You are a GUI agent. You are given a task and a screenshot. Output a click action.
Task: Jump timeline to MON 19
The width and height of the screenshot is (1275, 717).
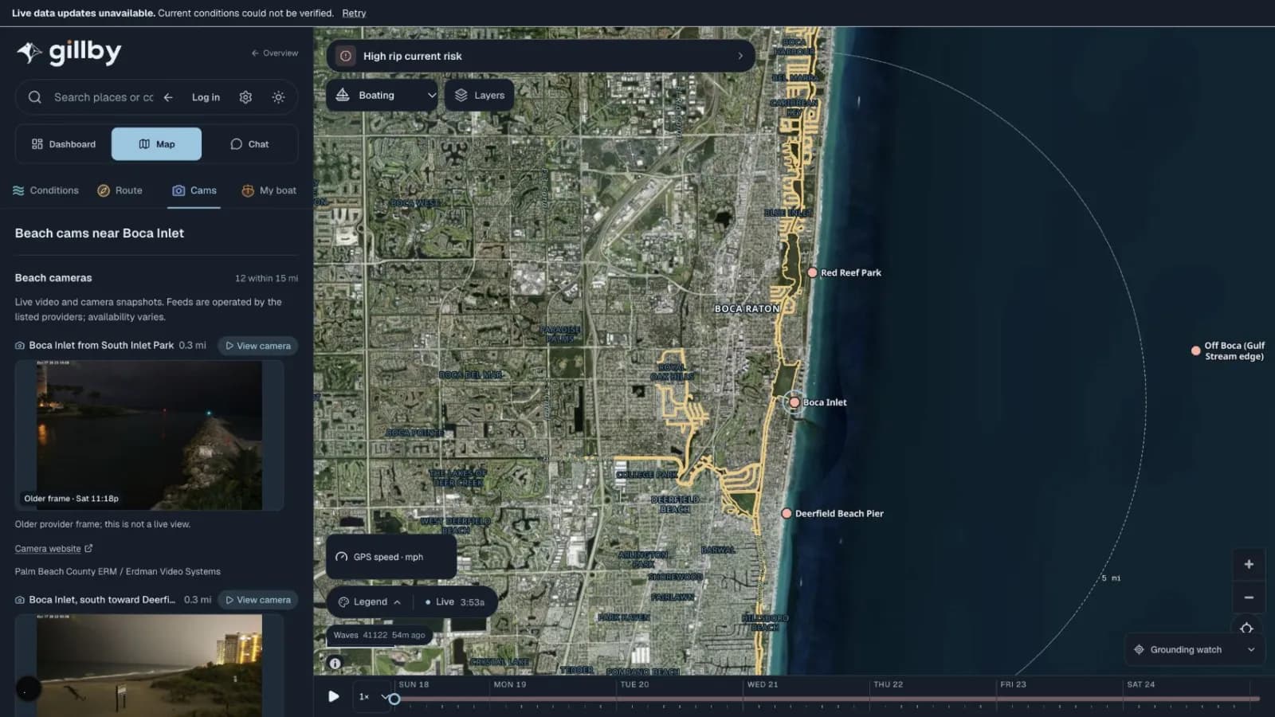click(510, 684)
